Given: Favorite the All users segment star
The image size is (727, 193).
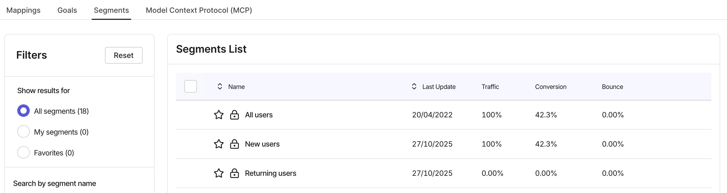Looking at the screenshot, I should (219, 115).
